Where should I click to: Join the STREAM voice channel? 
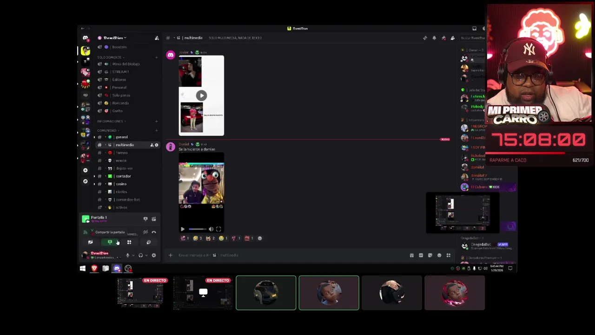[x=126, y=72]
